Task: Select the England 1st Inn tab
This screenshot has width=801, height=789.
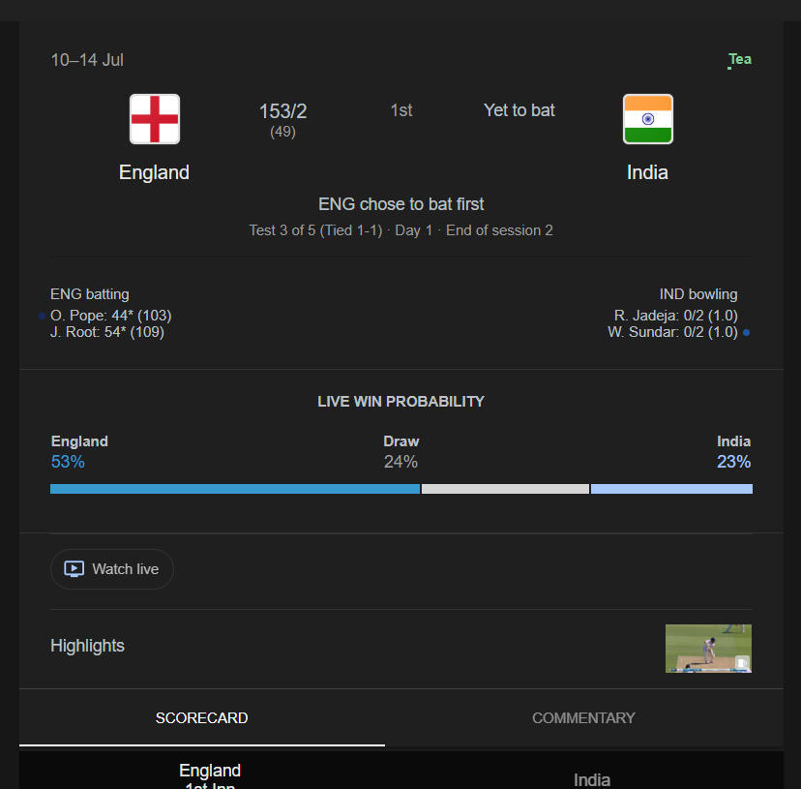Action: click(210, 776)
